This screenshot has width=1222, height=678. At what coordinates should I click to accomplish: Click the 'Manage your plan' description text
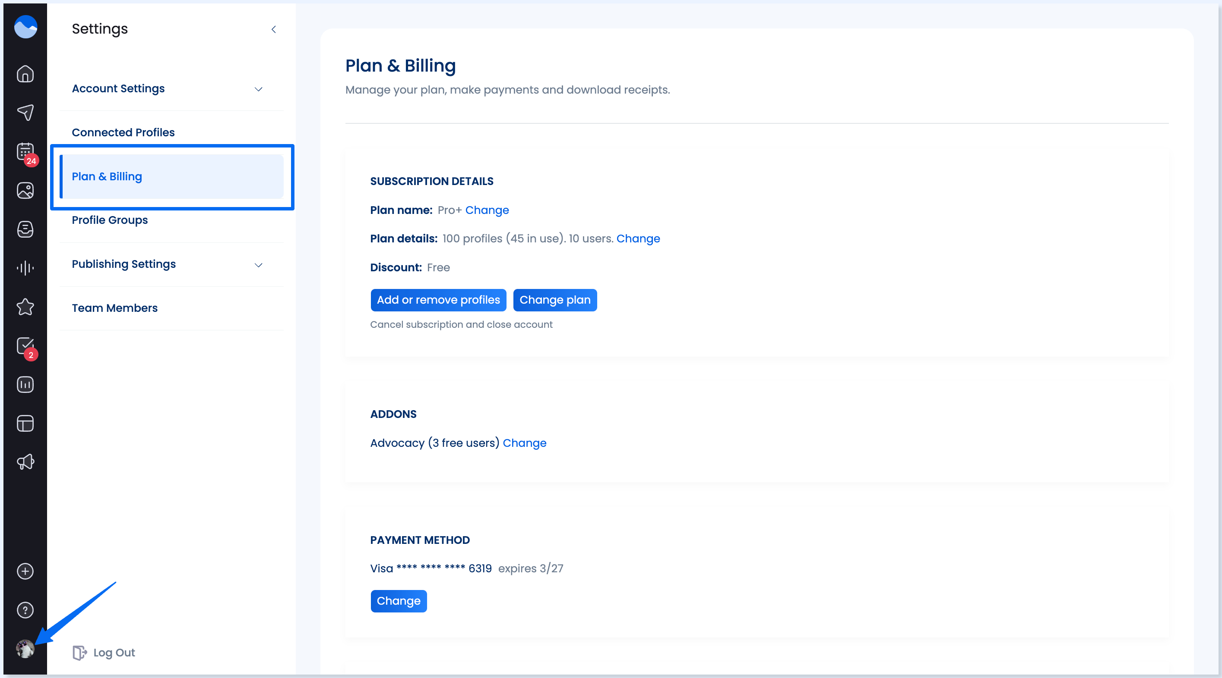point(508,90)
